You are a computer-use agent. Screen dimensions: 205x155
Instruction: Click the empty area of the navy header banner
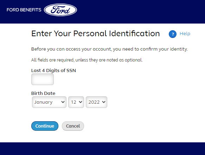tap(141, 12)
